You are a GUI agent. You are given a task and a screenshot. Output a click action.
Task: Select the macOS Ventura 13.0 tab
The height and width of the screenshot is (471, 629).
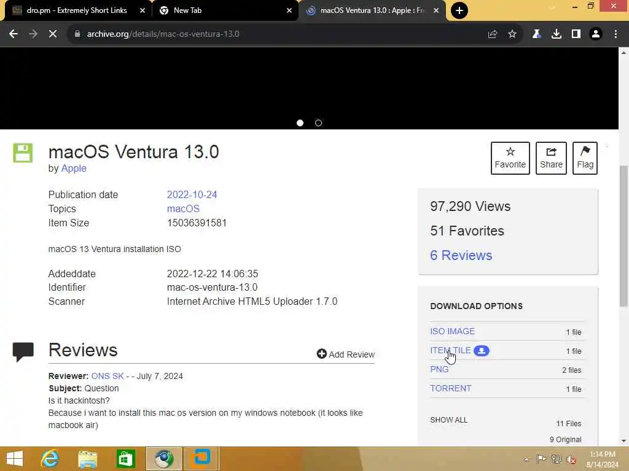coord(371,10)
